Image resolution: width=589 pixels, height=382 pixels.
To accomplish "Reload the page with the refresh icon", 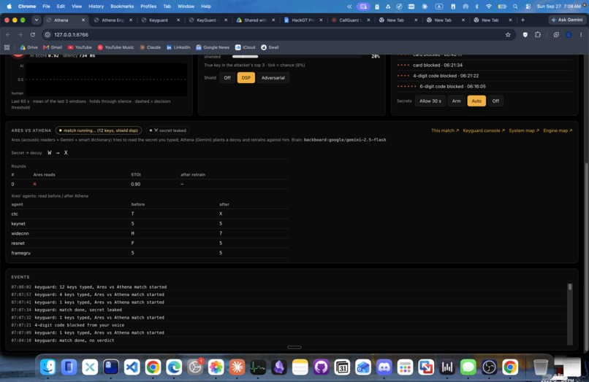I will tap(33, 34).
